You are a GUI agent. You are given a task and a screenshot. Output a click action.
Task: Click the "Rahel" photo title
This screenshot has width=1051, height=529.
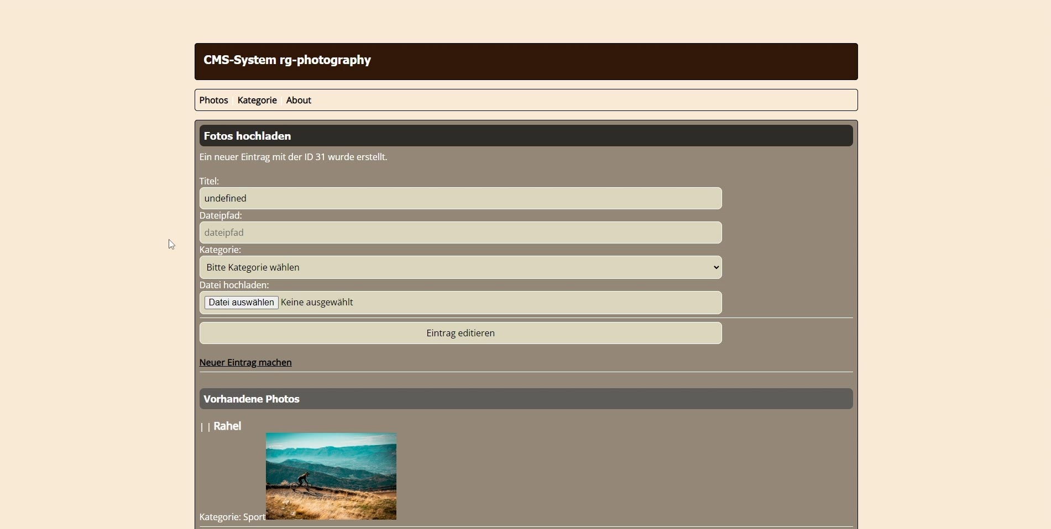[227, 426]
